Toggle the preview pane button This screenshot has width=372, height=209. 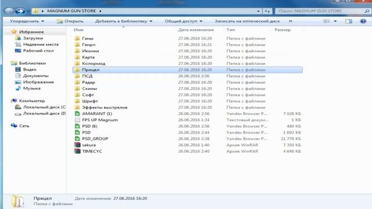(349, 21)
